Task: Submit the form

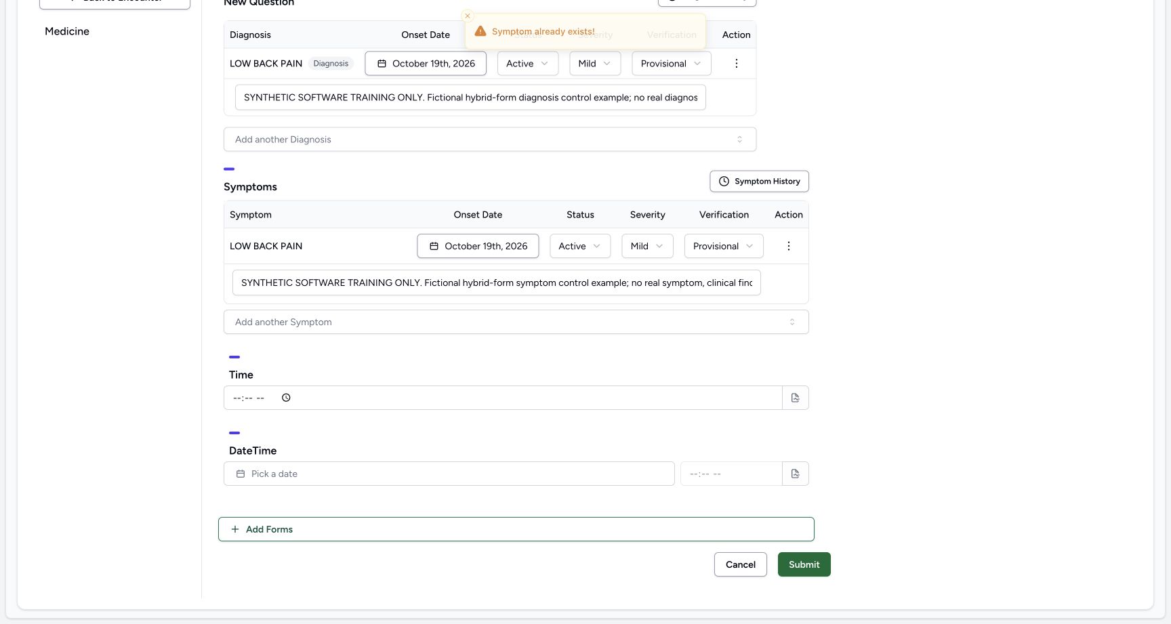Action: pos(804,564)
